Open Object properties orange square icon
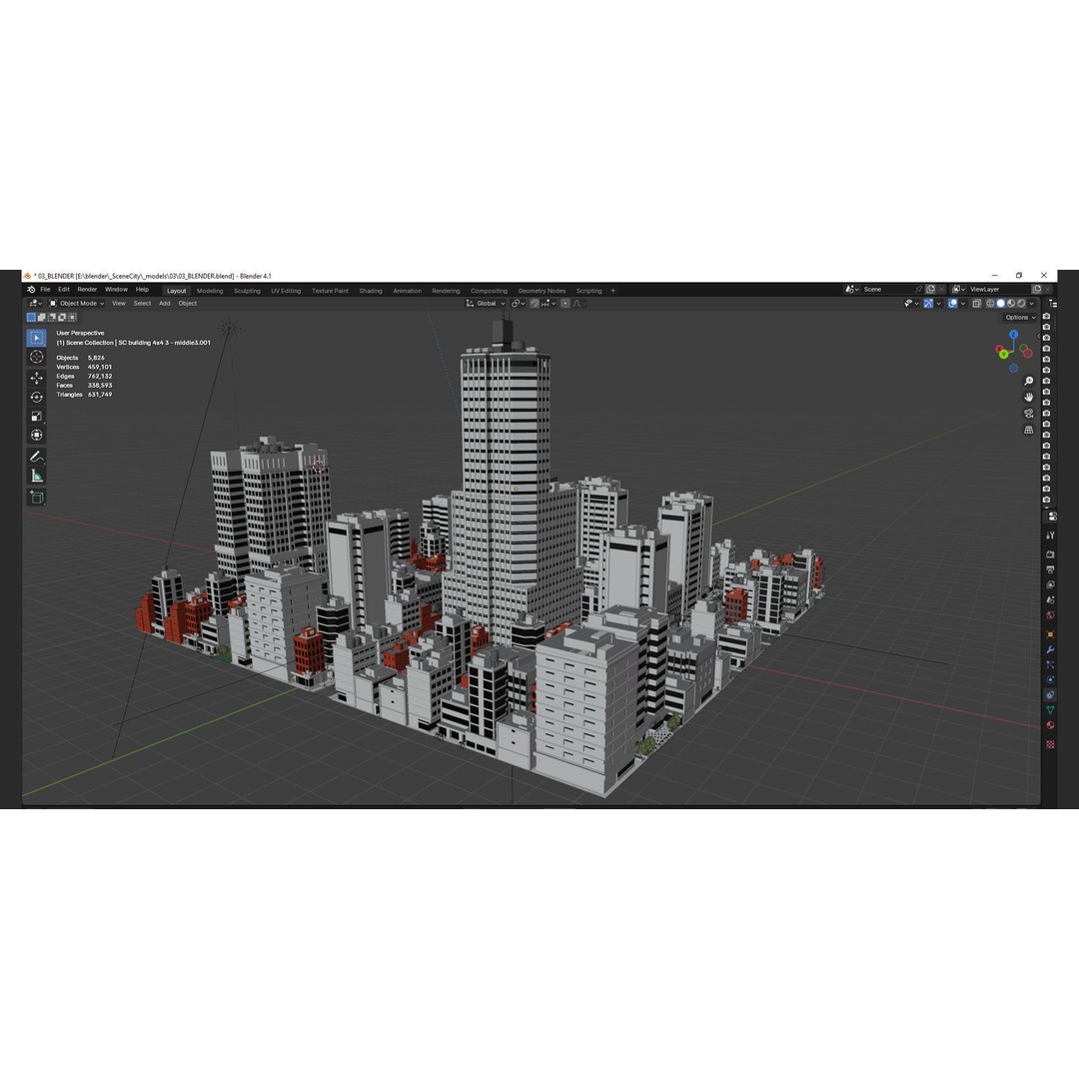1079x1079 pixels. pyautogui.click(x=1050, y=633)
